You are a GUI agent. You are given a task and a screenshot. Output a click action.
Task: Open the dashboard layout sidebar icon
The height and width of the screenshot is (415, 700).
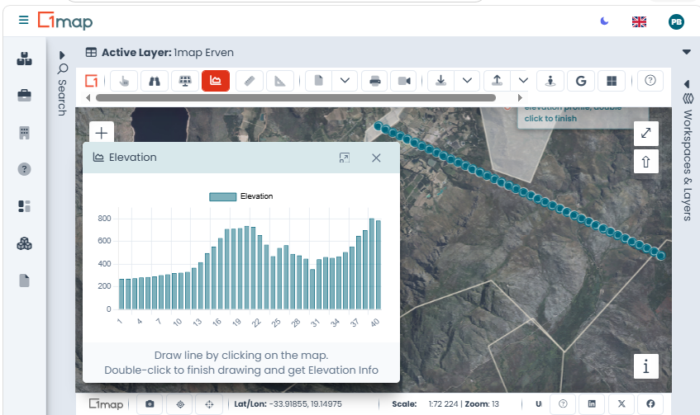click(24, 206)
